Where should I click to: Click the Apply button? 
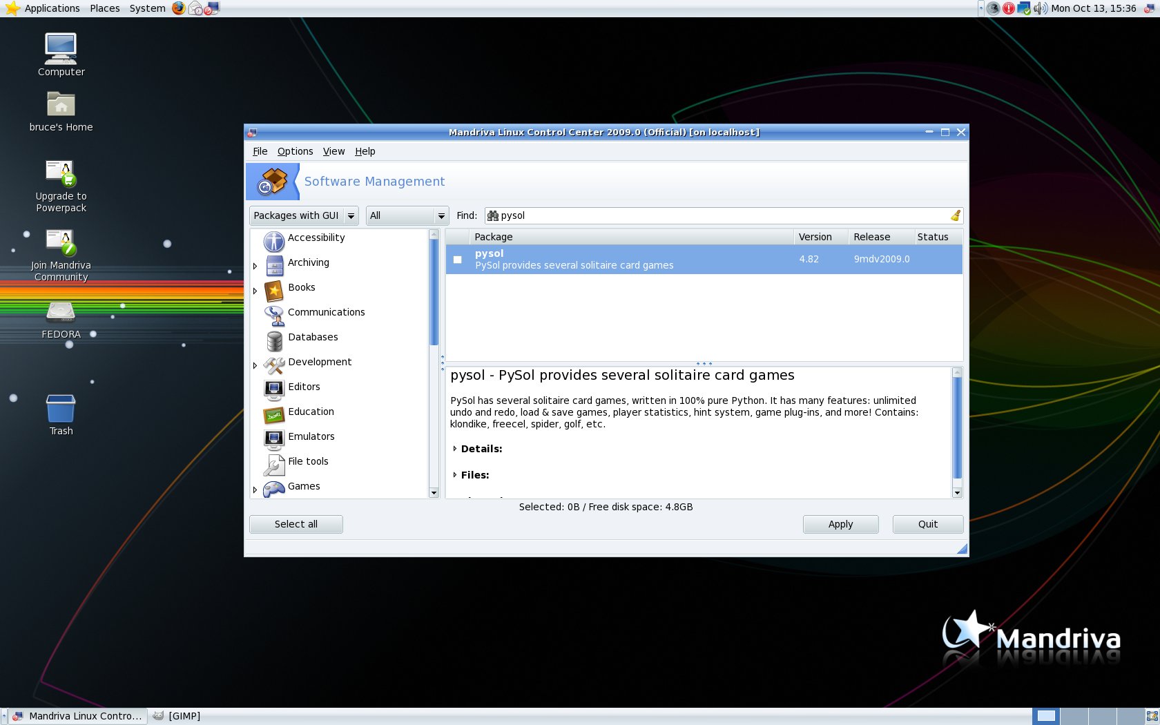click(841, 524)
